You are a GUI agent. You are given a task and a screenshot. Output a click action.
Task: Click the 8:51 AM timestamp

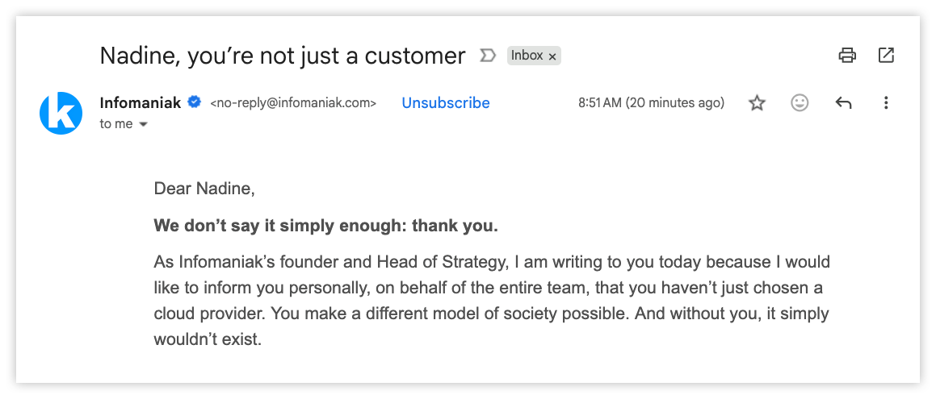(x=651, y=103)
